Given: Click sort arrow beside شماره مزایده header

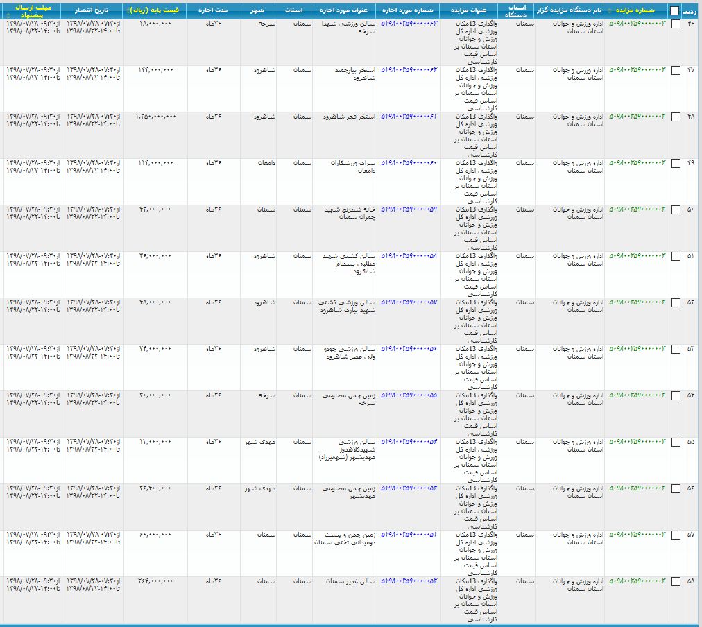Looking at the screenshot, I should [x=610, y=10].
